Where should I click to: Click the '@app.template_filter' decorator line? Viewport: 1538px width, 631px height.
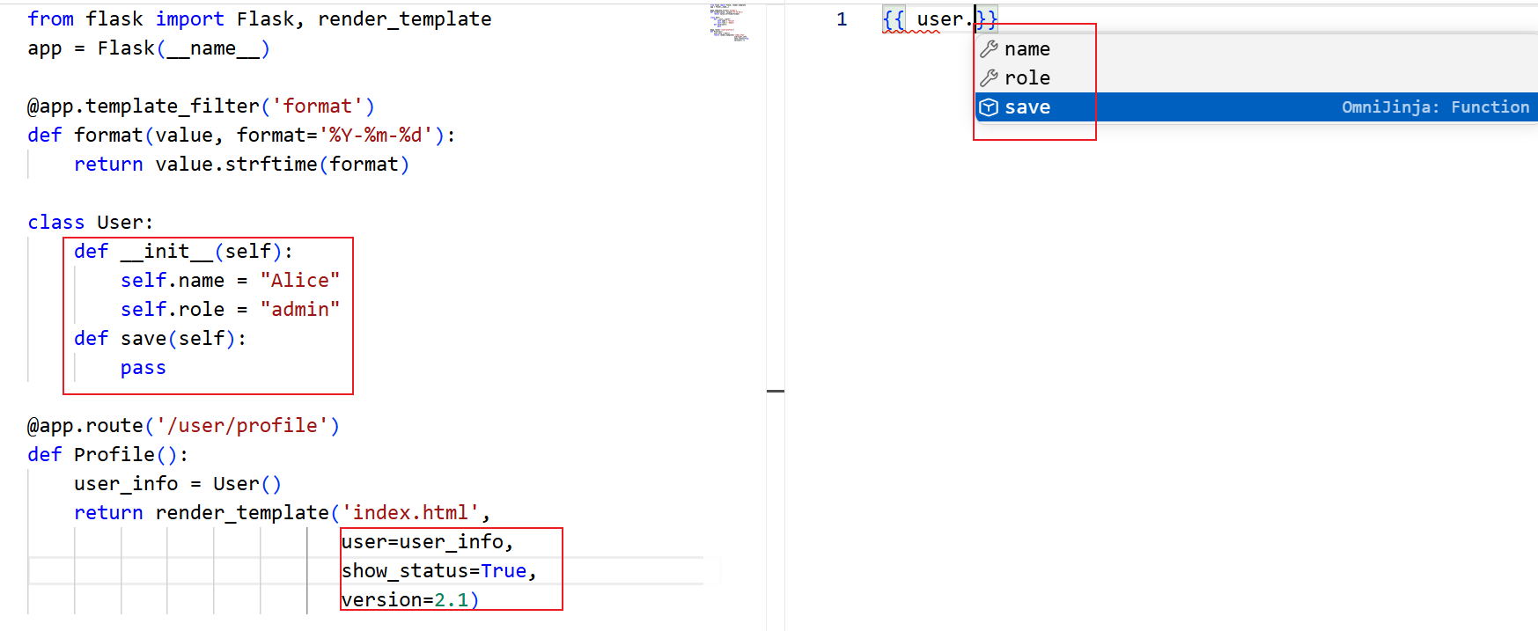point(201,106)
